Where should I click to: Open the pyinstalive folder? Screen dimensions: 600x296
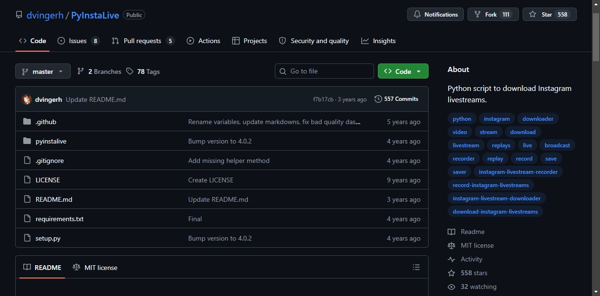point(51,141)
